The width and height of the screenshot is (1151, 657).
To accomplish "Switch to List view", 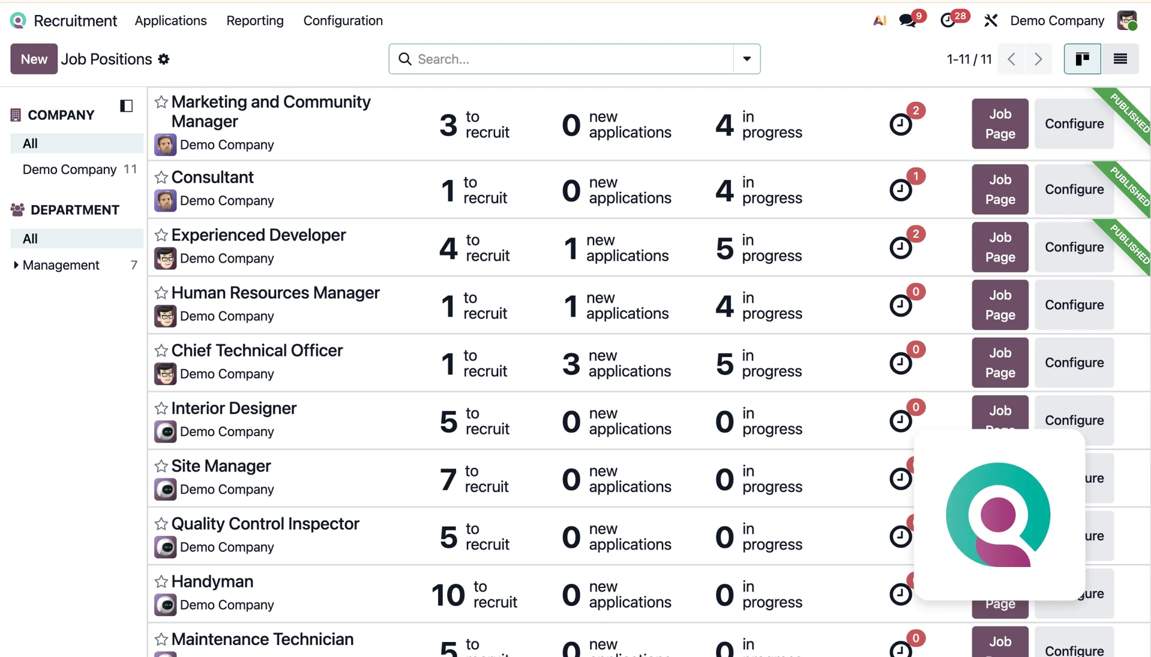I will pyautogui.click(x=1120, y=59).
